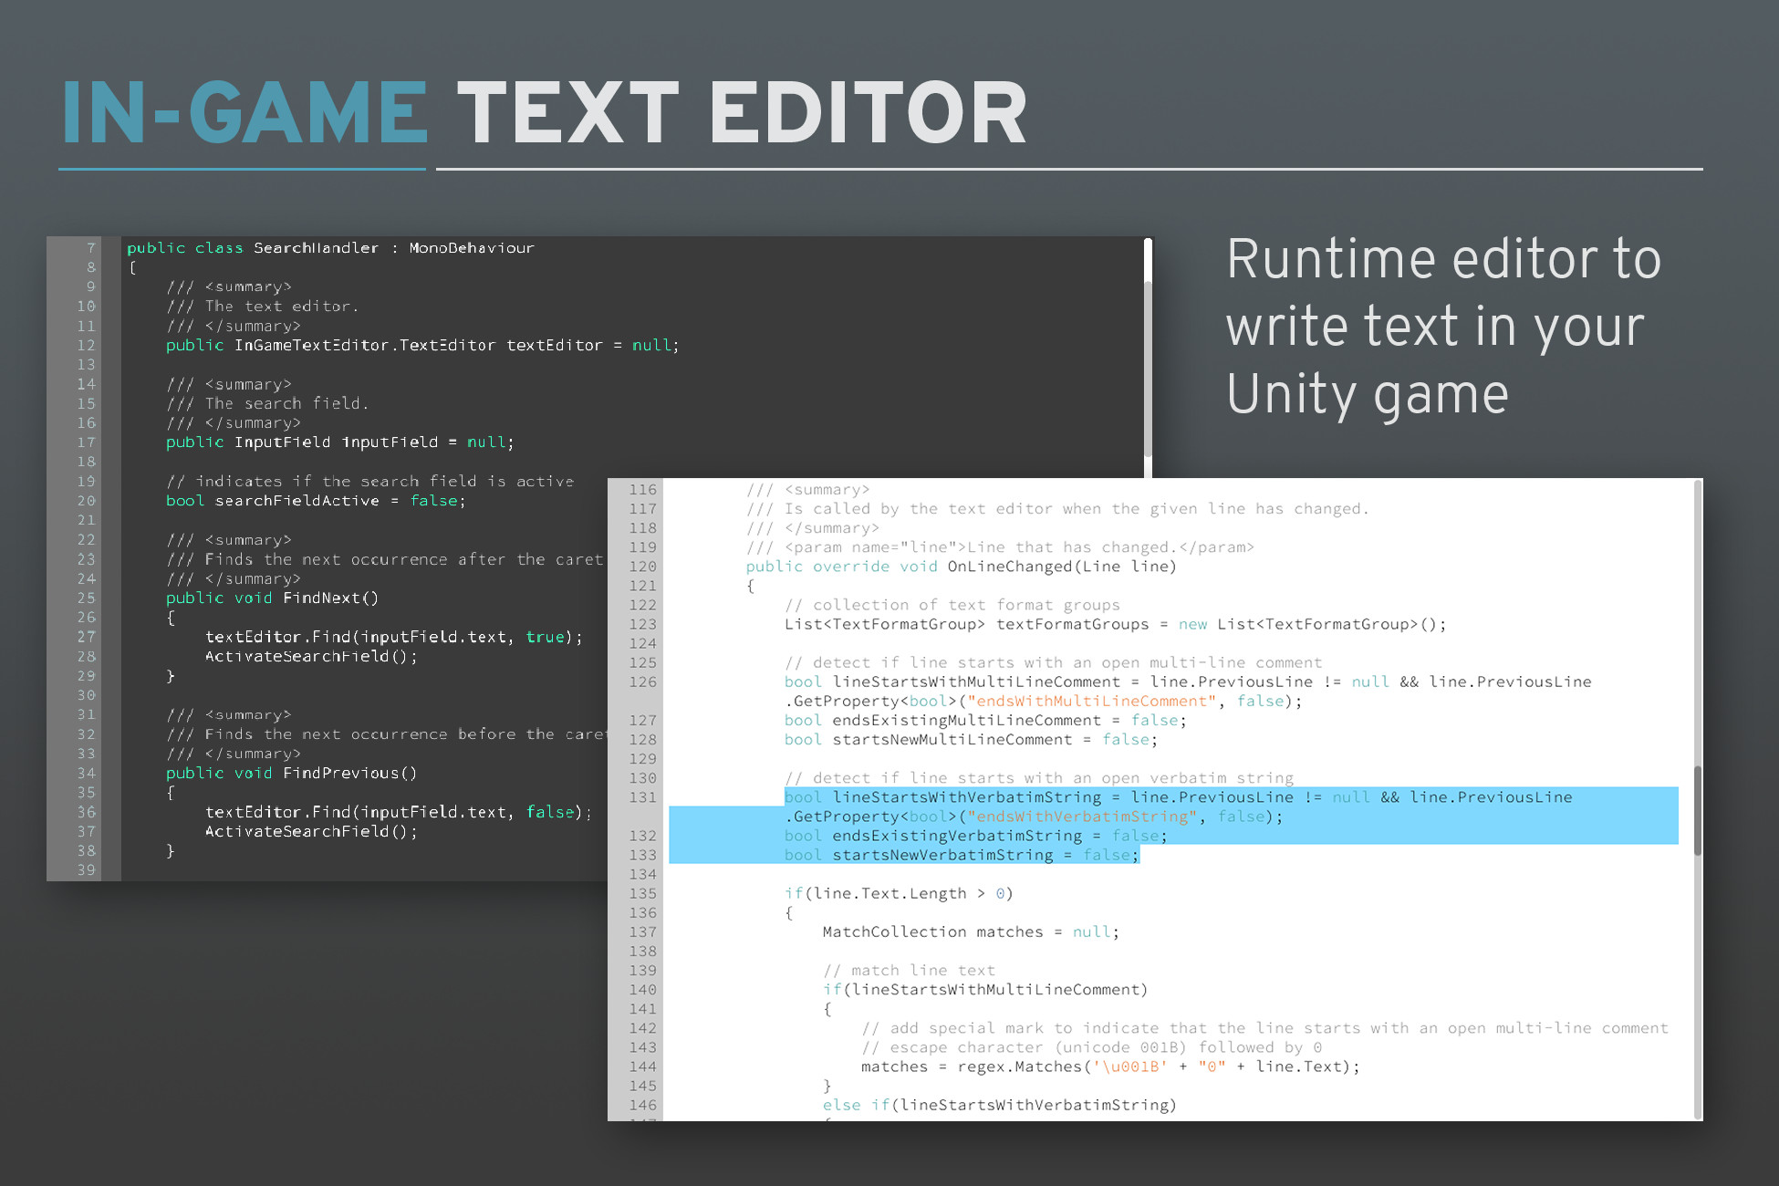Click 'public InputField inputField' declaration
This screenshot has width=1779, height=1186.
coord(339,442)
